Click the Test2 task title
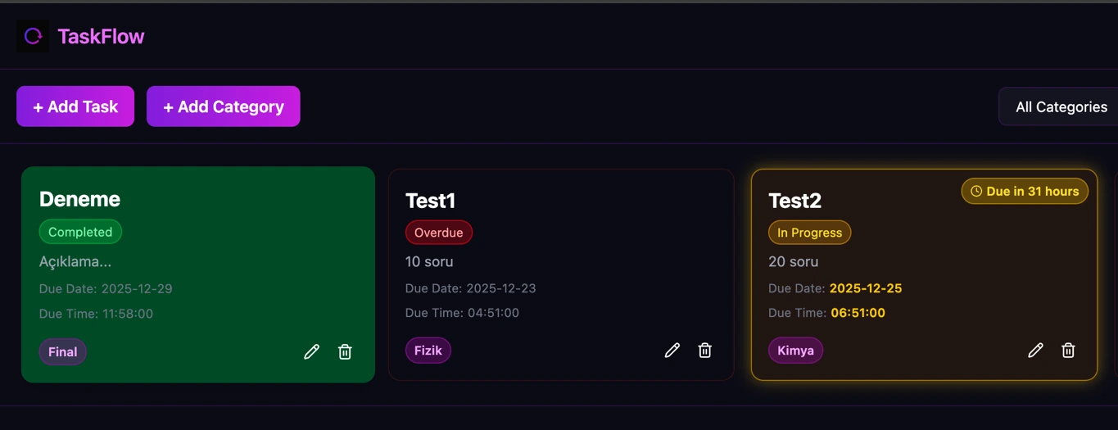The image size is (1118, 430). (794, 201)
